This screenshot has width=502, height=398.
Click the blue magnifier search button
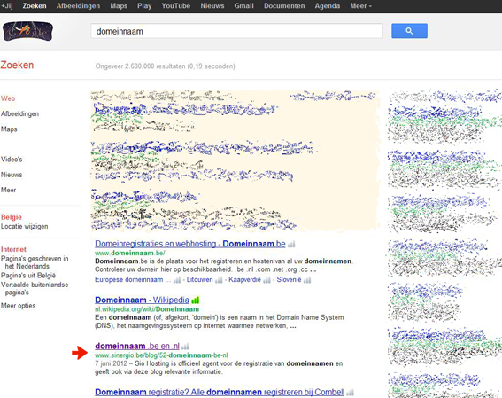click(x=409, y=31)
